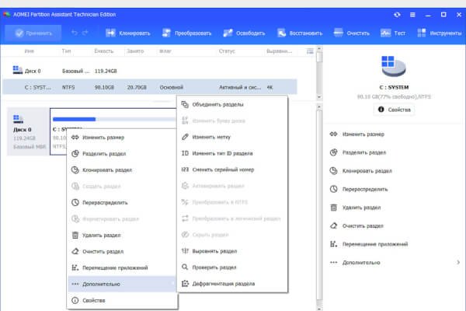Choose Свойства in context menu
The image size is (466, 311).
point(123,300)
